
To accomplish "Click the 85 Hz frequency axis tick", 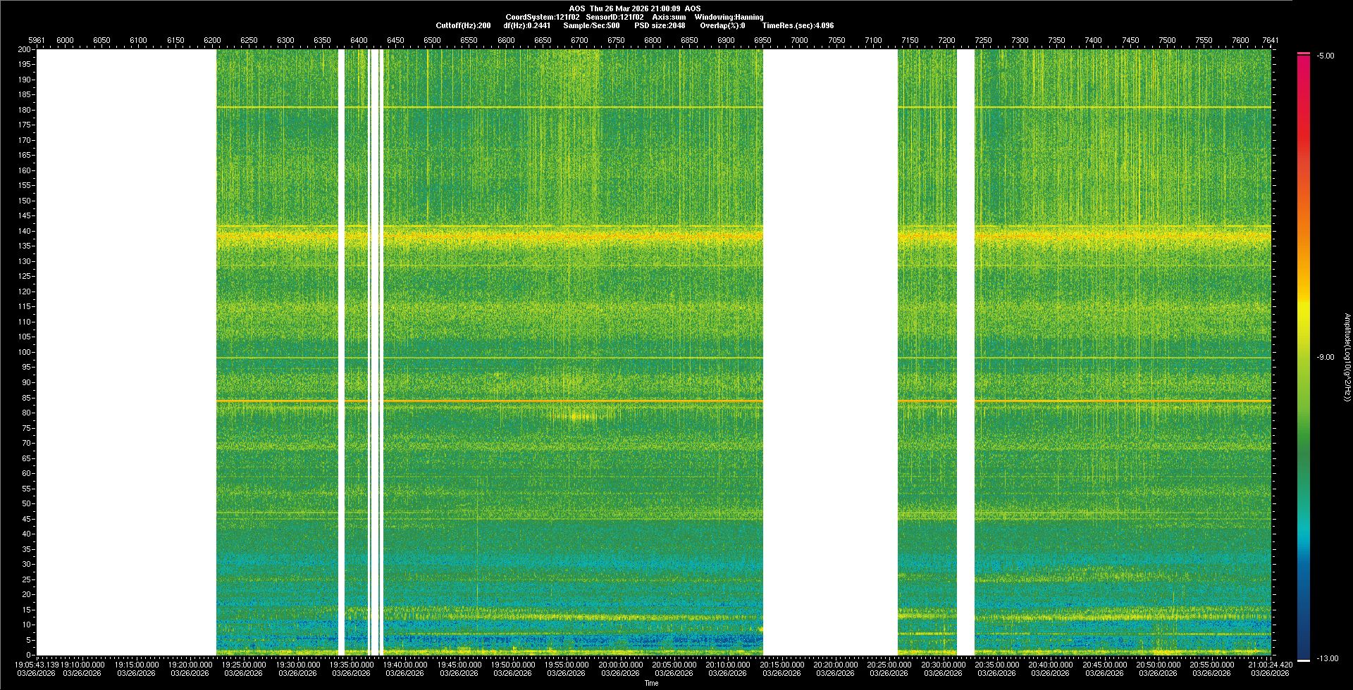I will 26,398.
